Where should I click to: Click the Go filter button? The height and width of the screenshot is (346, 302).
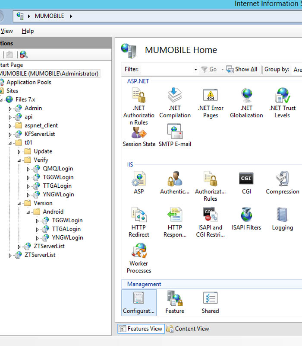209,69
